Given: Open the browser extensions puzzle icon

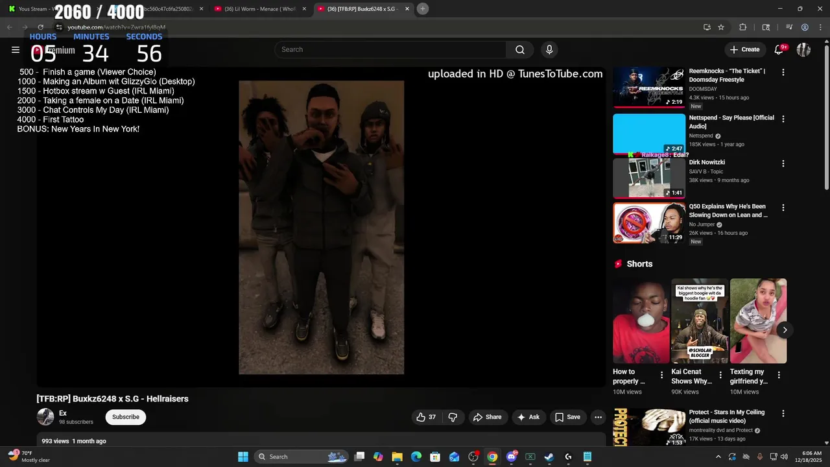Looking at the screenshot, I should [743, 27].
